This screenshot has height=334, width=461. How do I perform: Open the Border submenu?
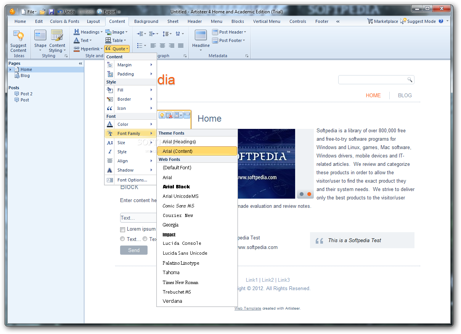coord(131,99)
